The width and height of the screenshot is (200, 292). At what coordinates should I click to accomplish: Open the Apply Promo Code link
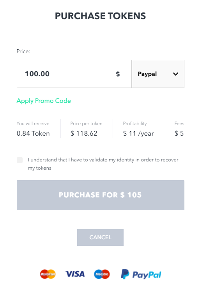point(44,101)
